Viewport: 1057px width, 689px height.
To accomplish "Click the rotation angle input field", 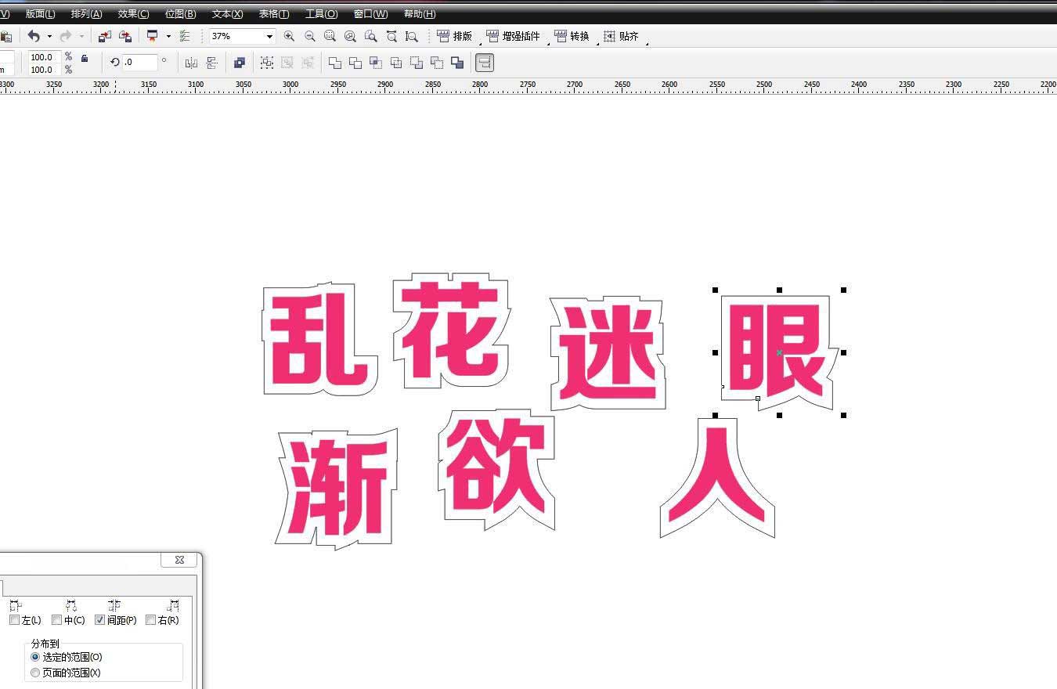I will pos(139,63).
